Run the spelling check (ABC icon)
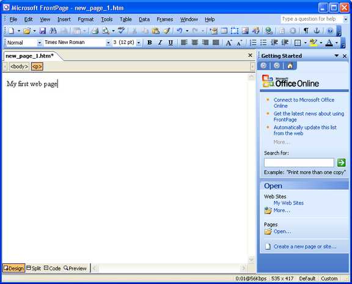 tap(121, 31)
